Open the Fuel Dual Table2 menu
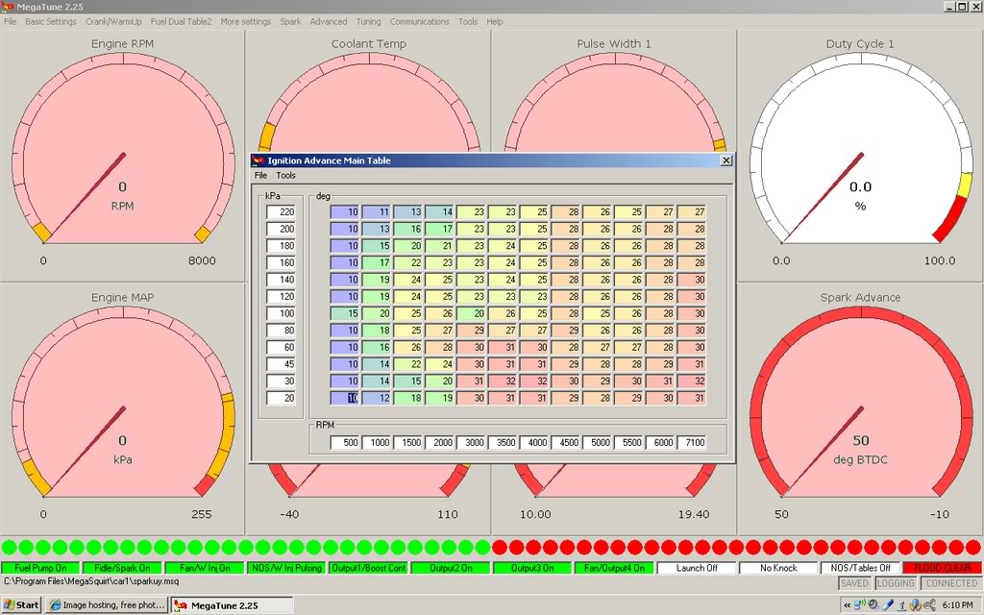Viewport: 984px width, 615px height. click(x=181, y=21)
